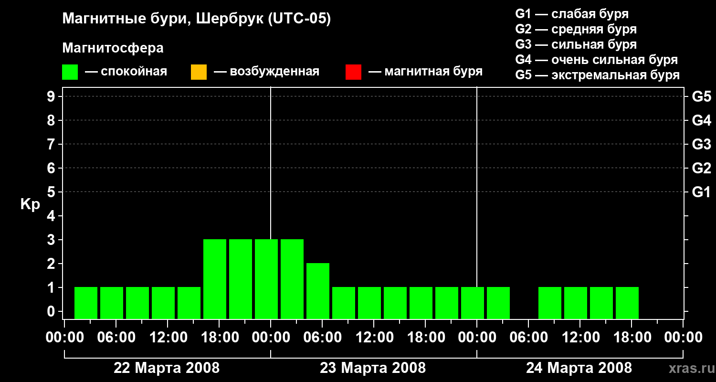The width and height of the screenshot is (716, 382).
Task: Click the '12:00' time label of 23 Марта
Action: pyautogui.click(x=374, y=337)
